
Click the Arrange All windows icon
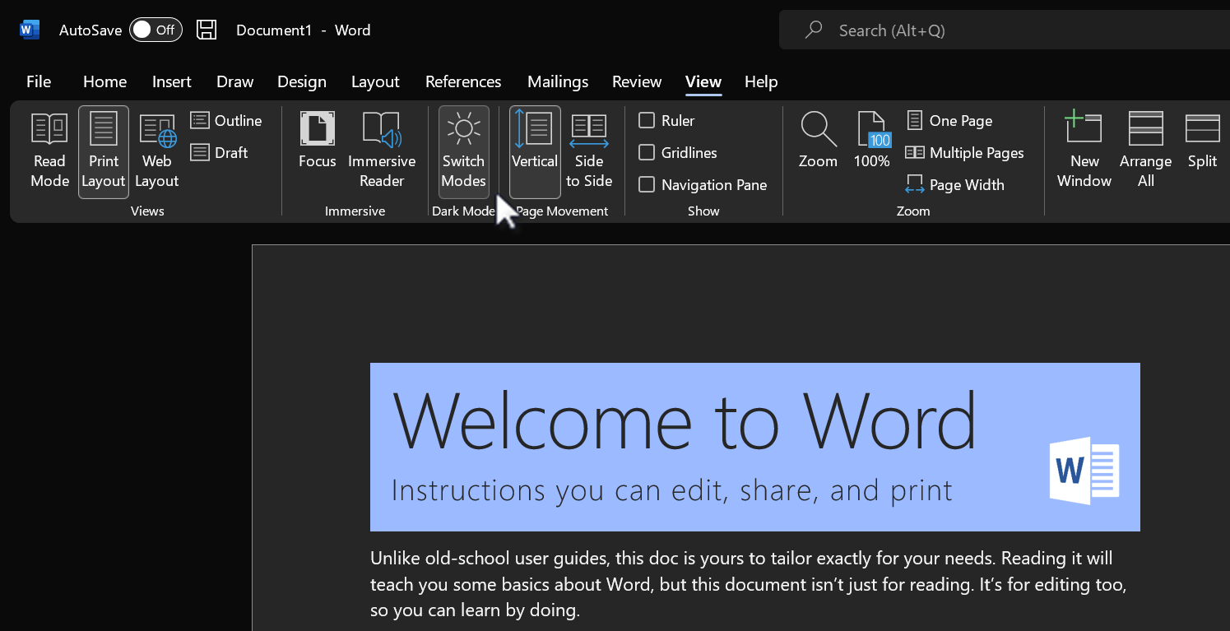pos(1145,152)
